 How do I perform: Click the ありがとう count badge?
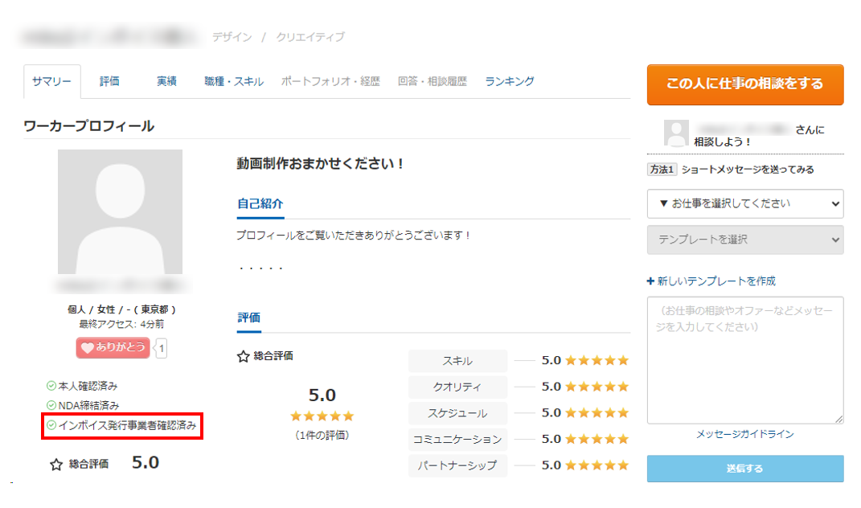pos(162,348)
